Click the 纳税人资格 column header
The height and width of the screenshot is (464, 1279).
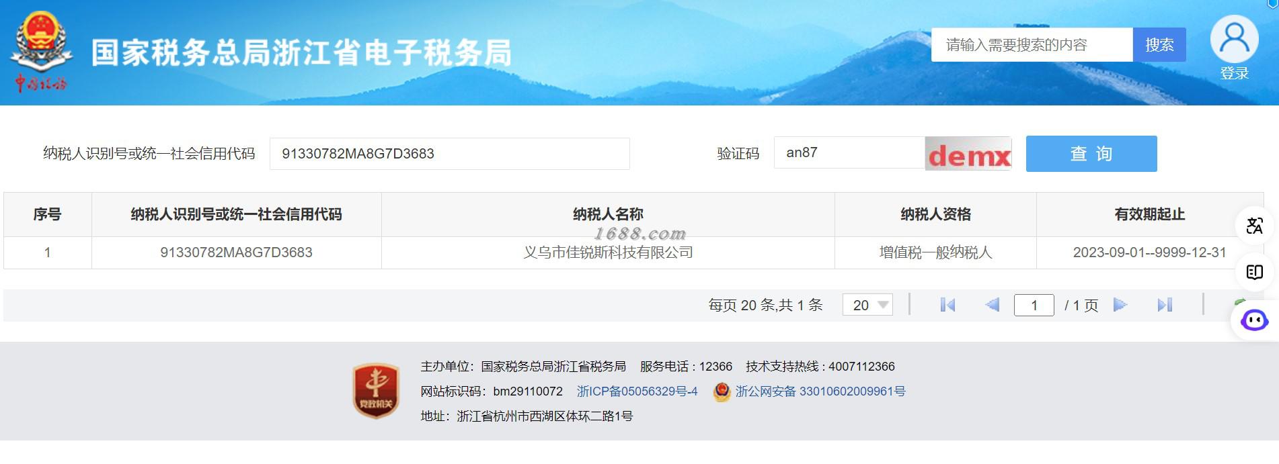935,214
